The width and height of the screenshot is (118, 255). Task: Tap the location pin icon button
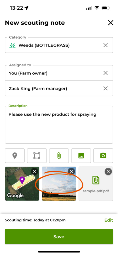[x=15, y=156]
